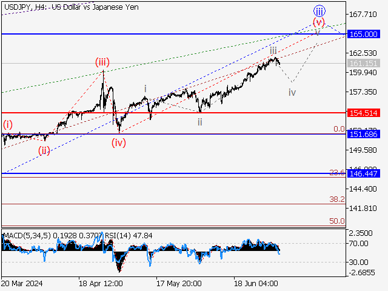Select the 0.0 Fibonacci level label

pos(339,129)
